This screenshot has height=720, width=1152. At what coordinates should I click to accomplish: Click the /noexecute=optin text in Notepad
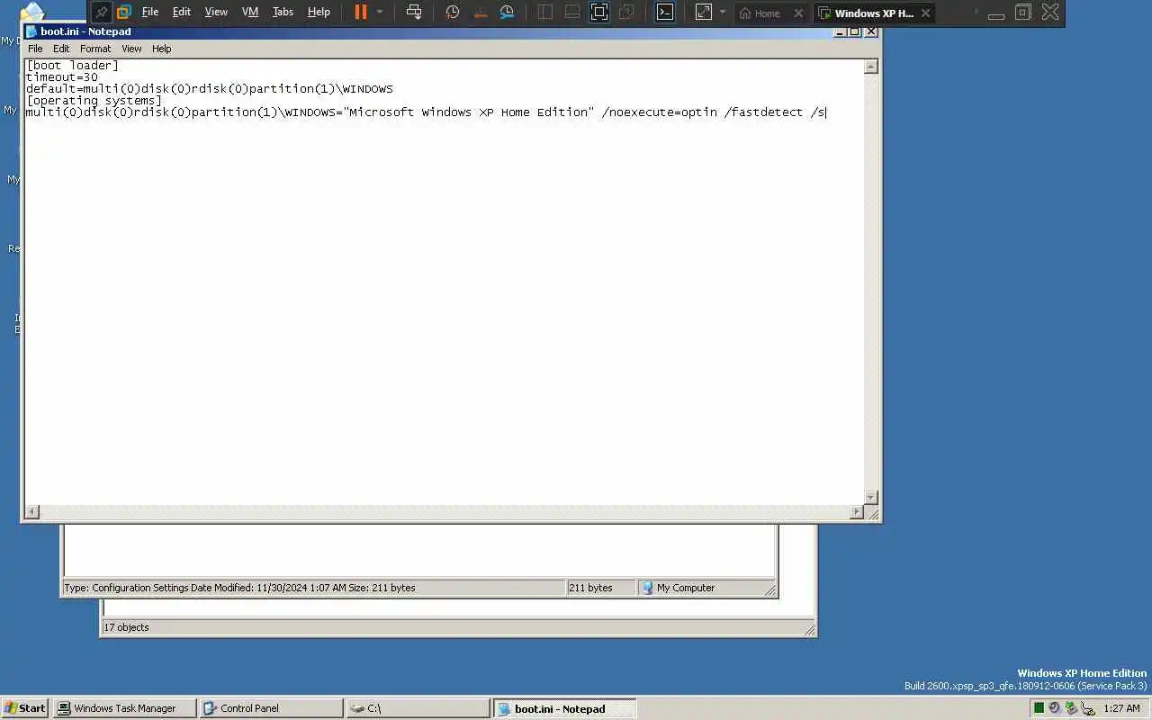(660, 112)
